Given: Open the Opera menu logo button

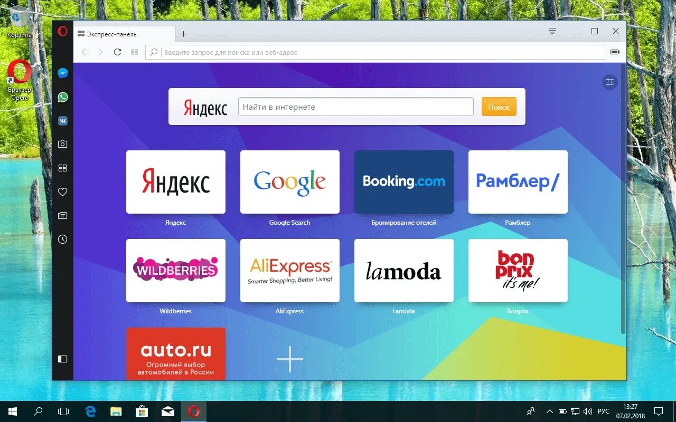Looking at the screenshot, I should point(62,31).
